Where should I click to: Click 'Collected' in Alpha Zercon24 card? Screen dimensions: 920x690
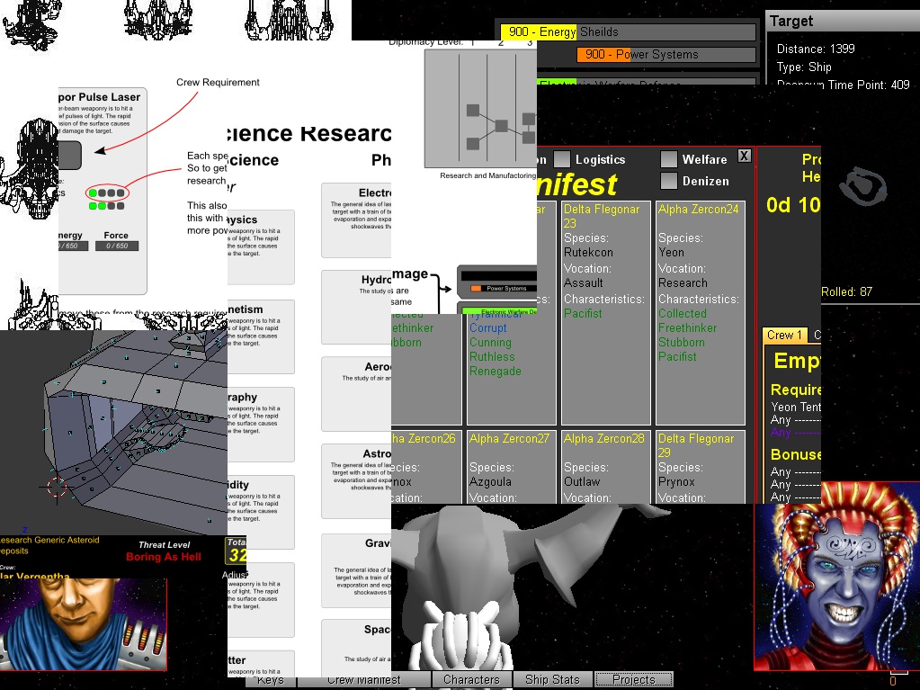click(683, 313)
